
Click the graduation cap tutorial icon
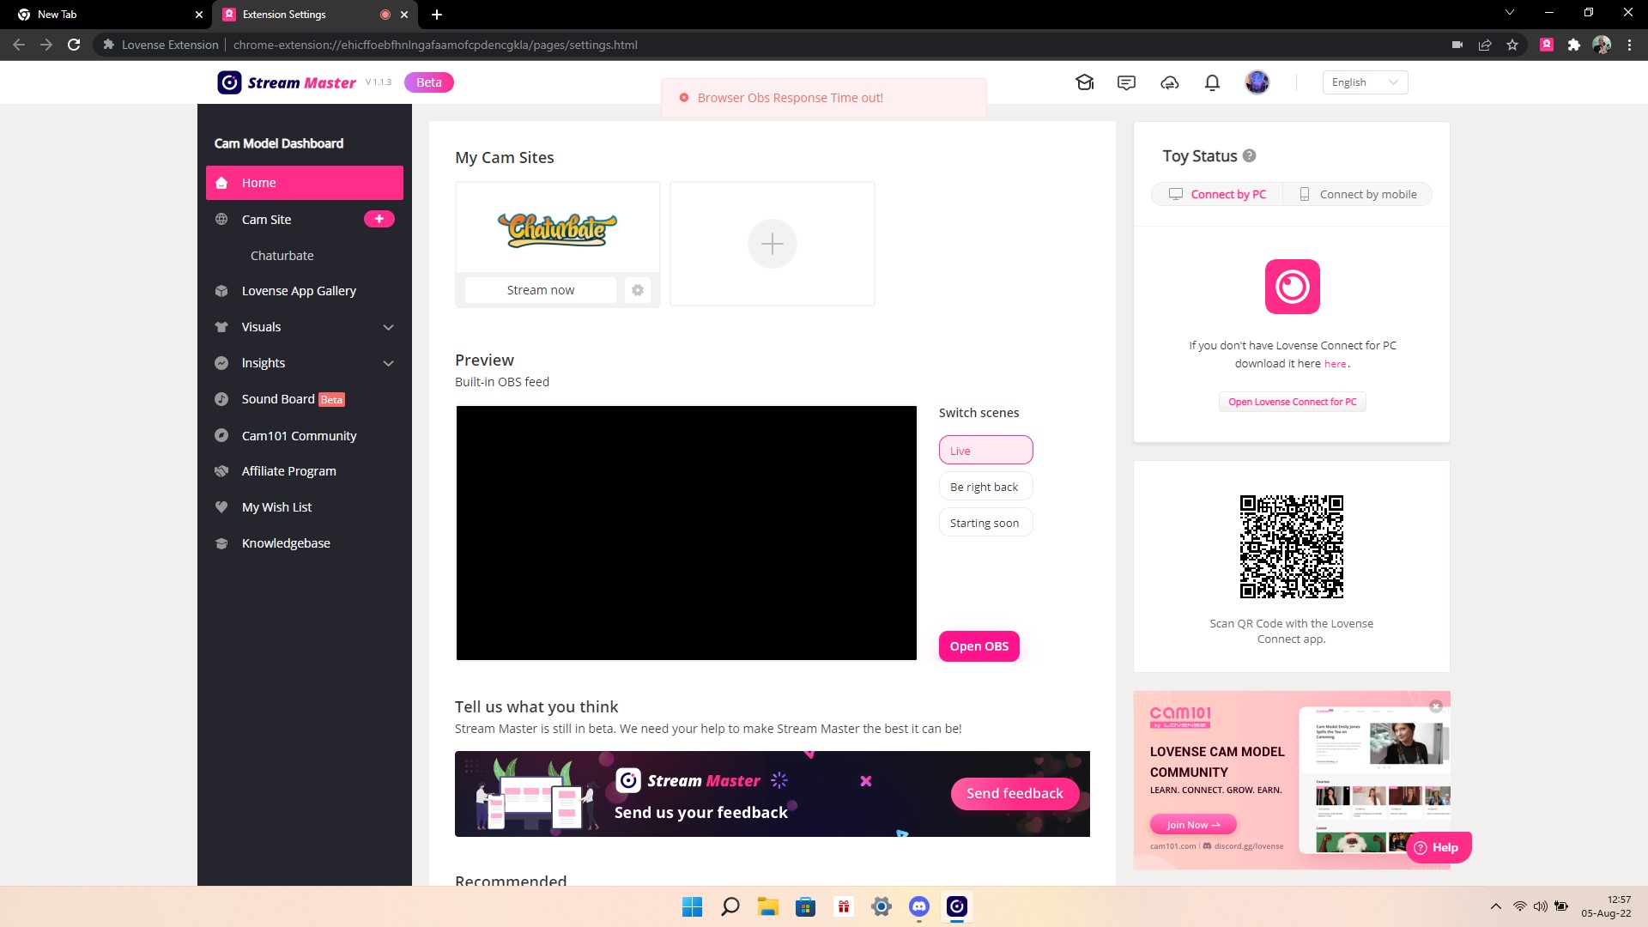point(1084,82)
